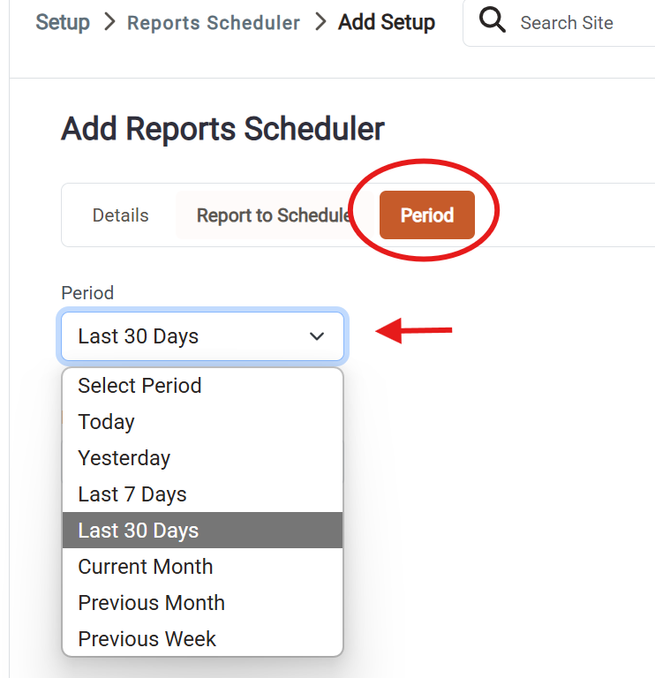The image size is (655, 678).
Task: Click chevron before Add Setup breadcrumb
Action: [320, 21]
